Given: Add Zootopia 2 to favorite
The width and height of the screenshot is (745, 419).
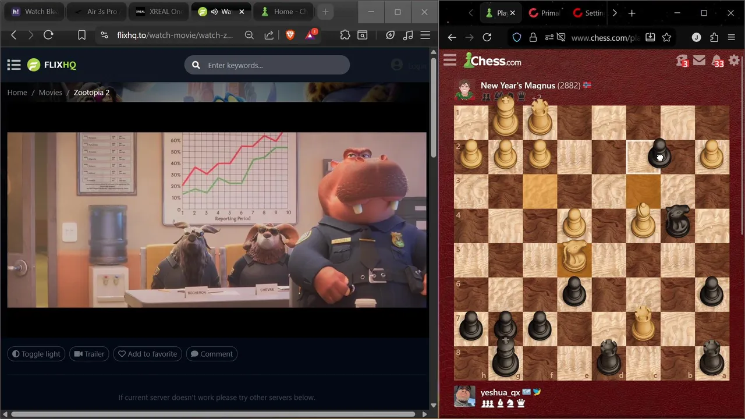Looking at the screenshot, I should coord(148,354).
